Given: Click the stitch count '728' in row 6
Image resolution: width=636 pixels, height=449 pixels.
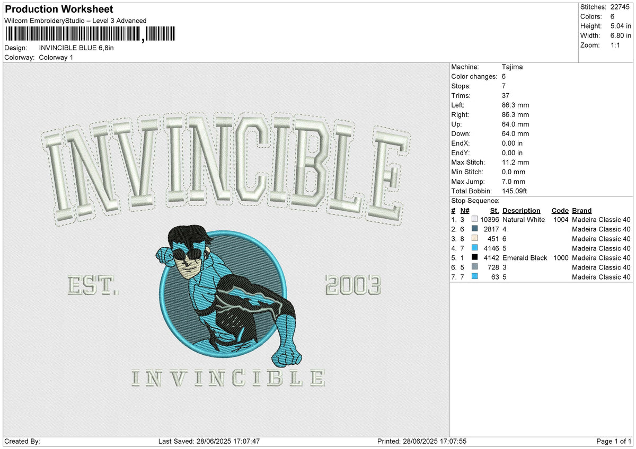Looking at the screenshot, I should tap(494, 267).
